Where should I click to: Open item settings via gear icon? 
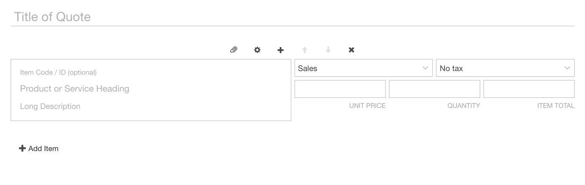coord(257,50)
